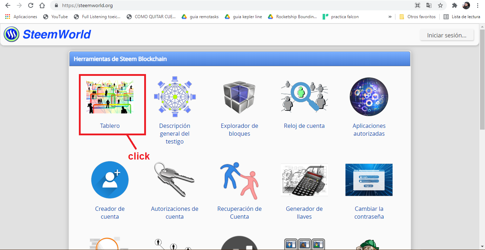Open Descripción general del testigo link
The height and width of the screenshot is (250, 485).
click(x=175, y=134)
